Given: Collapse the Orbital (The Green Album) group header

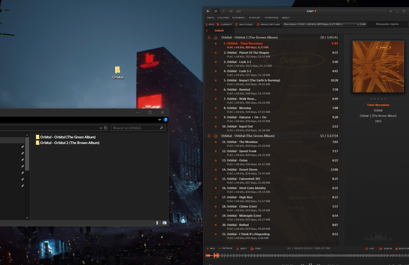Looking at the screenshot, I should (x=273, y=136).
